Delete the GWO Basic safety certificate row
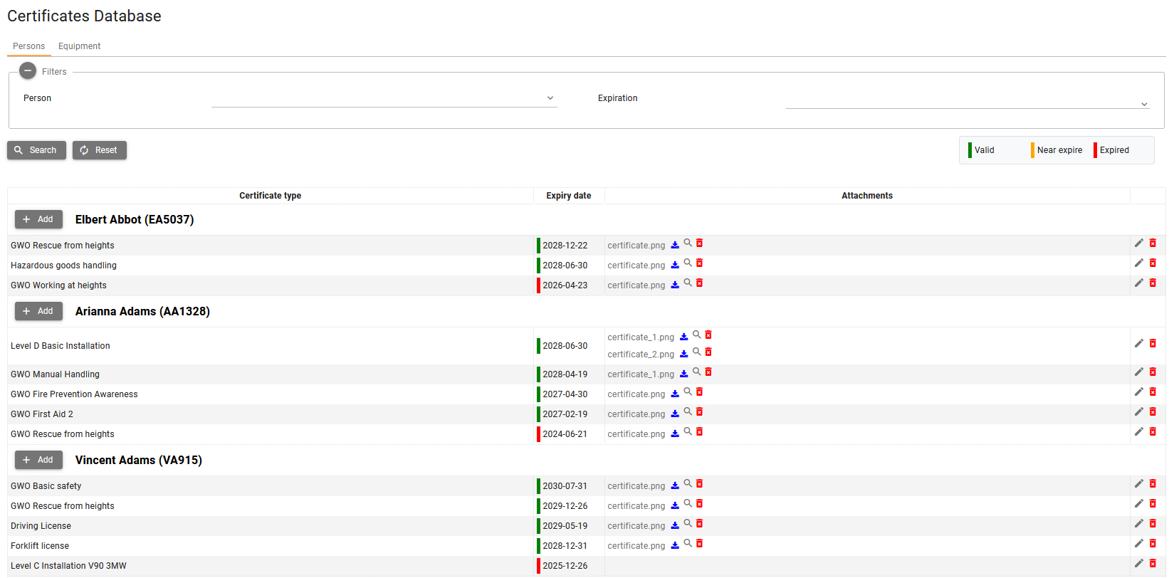Image resolution: width=1169 pixels, height=578 pixels. pos(1153,484)
